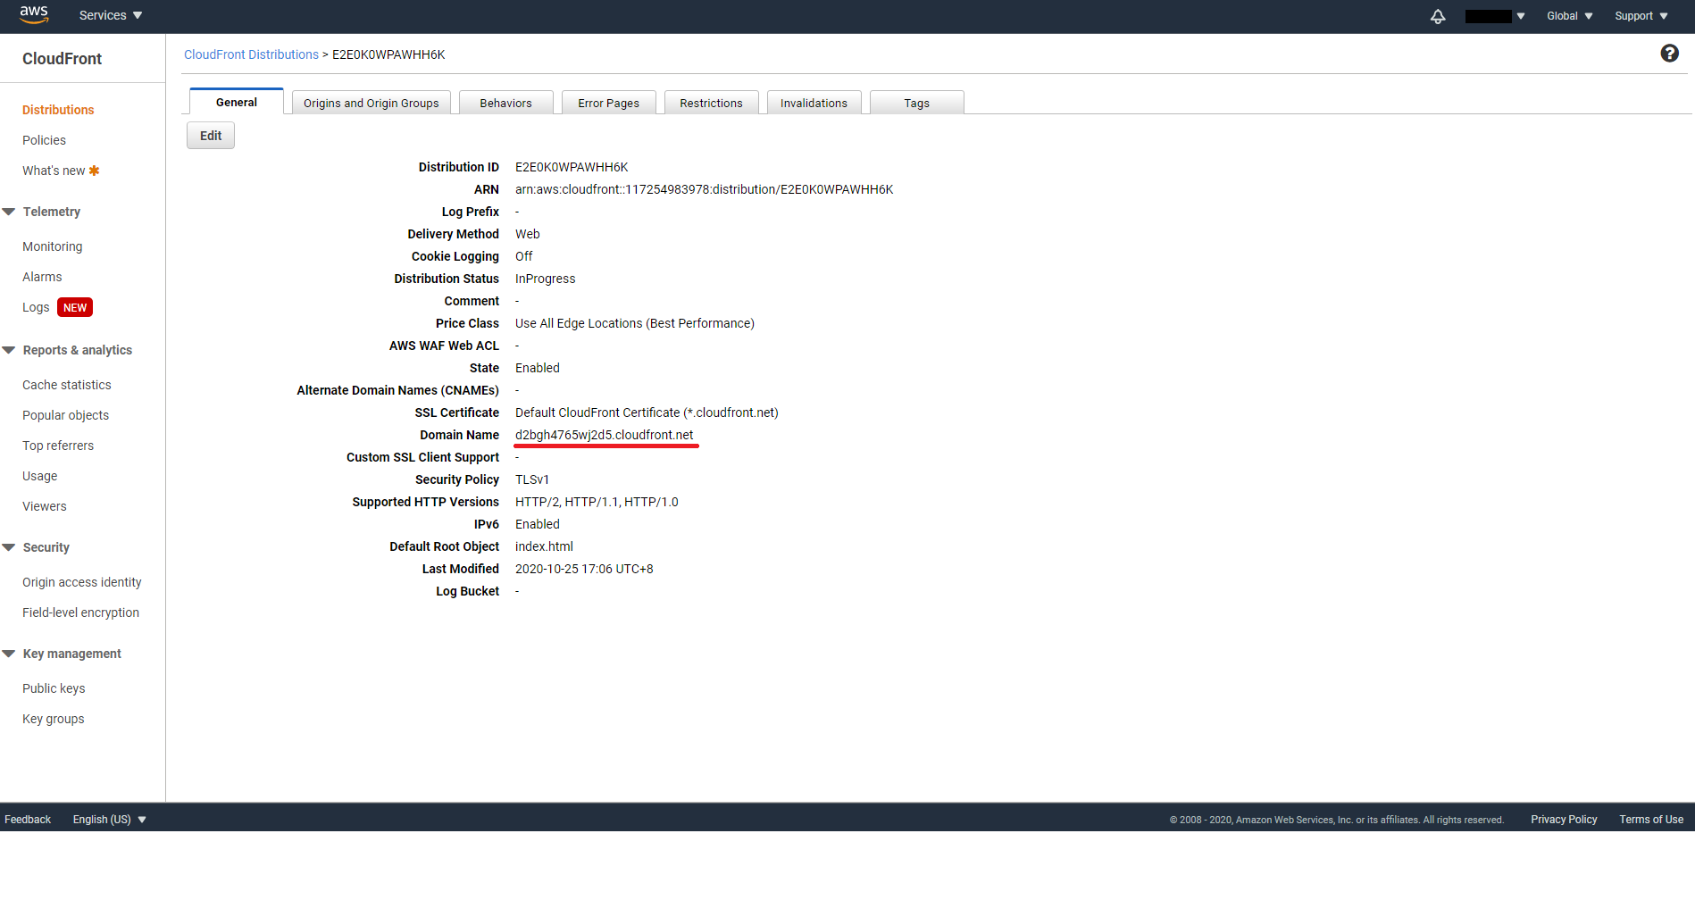Open the Usage report
This screenshot has height=900, width=1695.
(39, 476)
